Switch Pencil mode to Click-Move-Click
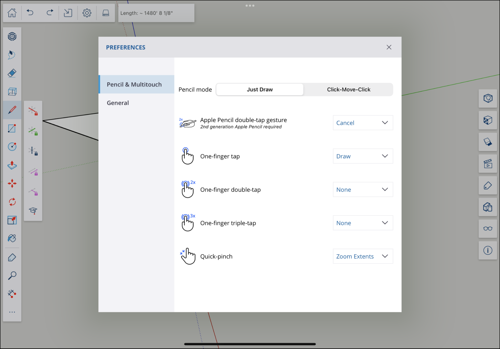This screenshot has height=349, width=500. (348, 89)
